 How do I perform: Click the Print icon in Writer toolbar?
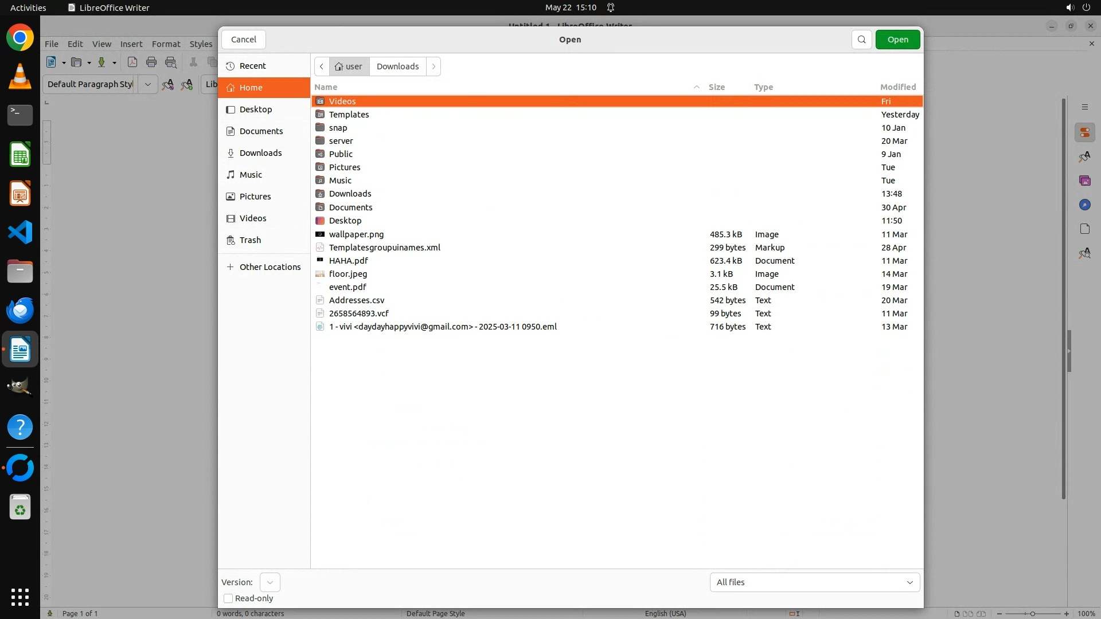tap(151, 62)
